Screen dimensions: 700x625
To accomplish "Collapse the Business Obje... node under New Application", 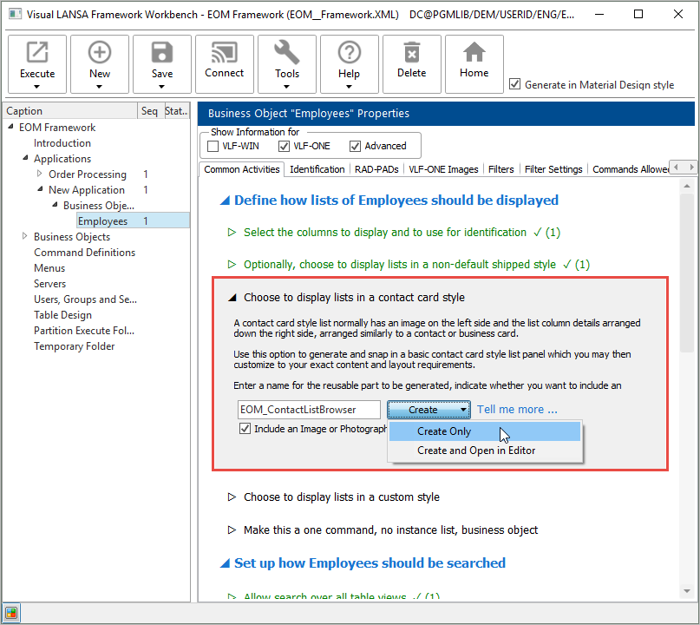I will 55,205.
